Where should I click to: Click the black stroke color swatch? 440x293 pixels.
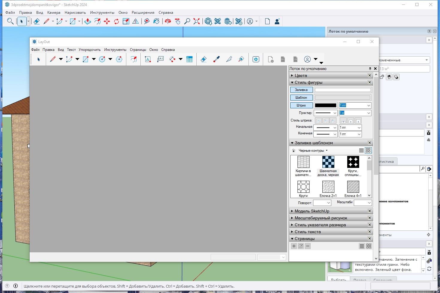tap(325, 105)
